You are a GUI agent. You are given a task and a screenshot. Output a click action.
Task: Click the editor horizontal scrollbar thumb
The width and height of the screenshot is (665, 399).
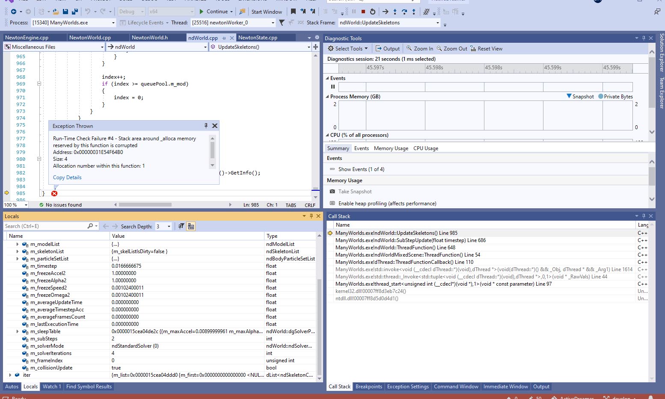(145, 205)
